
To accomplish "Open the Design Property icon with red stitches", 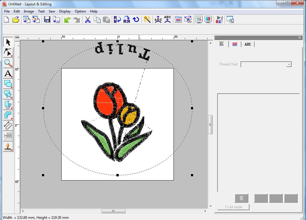I will (x=178, y=19).
